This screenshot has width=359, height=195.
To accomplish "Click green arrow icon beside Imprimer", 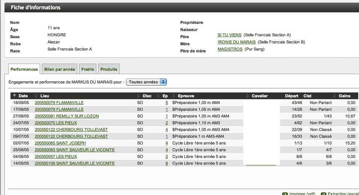I will (x=285, y=194).
